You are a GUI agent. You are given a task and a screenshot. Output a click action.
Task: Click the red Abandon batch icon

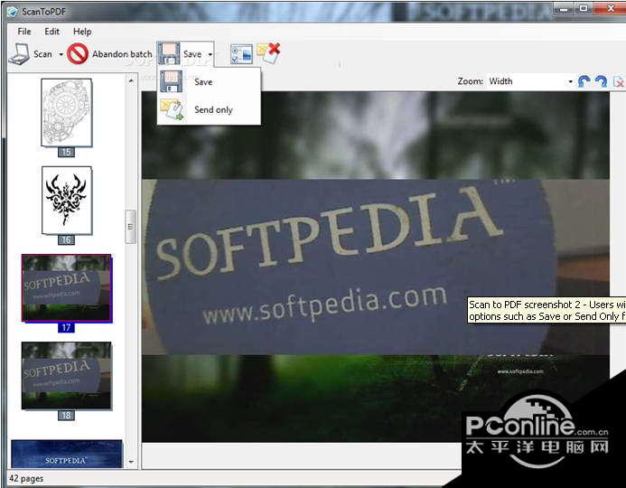pyautogui.click(x=78, y=54)
